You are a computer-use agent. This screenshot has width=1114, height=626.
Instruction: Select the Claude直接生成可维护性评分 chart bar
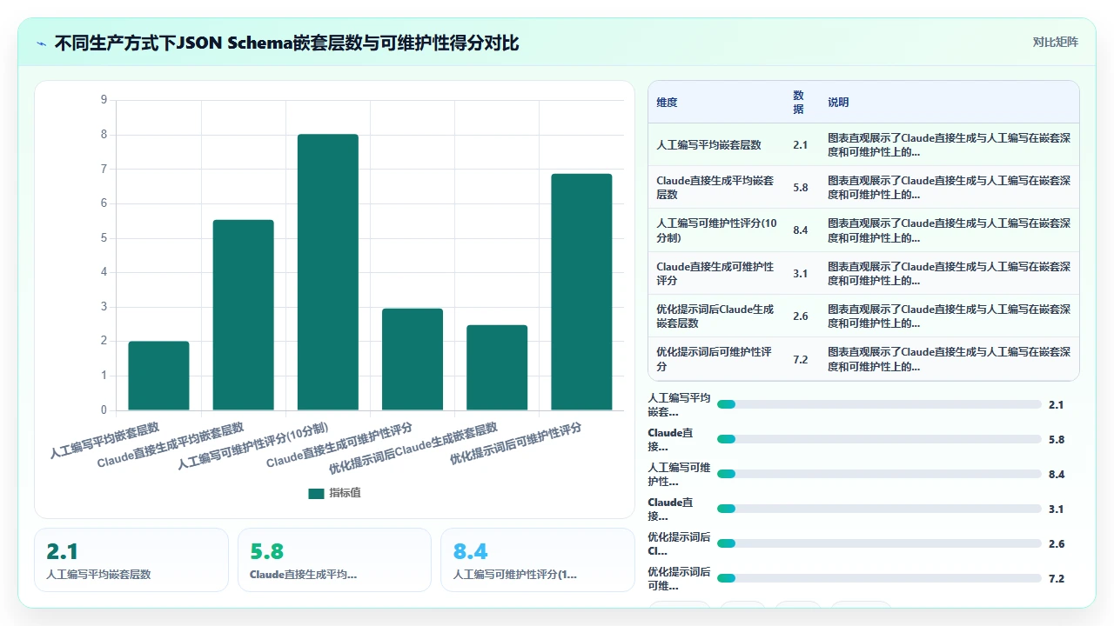point(413,359)
